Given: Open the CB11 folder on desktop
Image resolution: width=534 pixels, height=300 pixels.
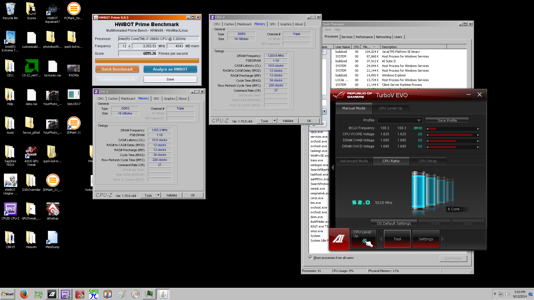Looking at the screenshot, I should [x=10, y=68].
